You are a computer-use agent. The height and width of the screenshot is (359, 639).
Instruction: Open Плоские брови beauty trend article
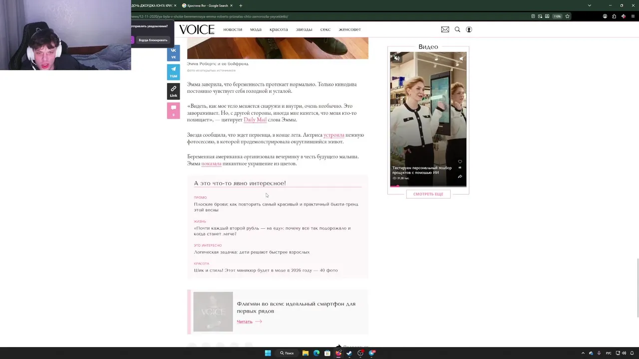click(276, 207)
